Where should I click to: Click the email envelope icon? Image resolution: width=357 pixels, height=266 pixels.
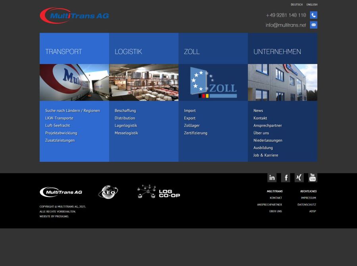click(x=313, y=25)
